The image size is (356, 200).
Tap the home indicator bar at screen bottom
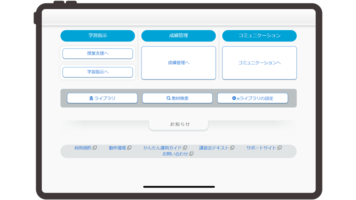179,187
